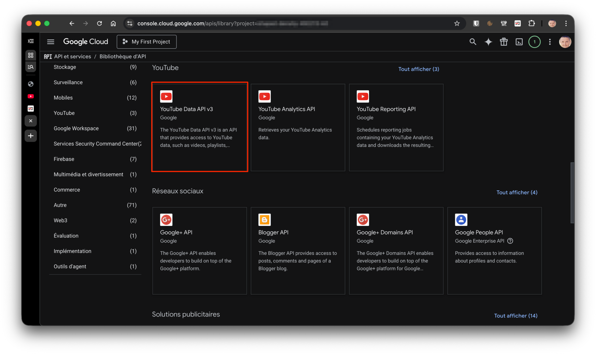Filter by Google Workspace category
596x354 pixels.
pos(95,128)
